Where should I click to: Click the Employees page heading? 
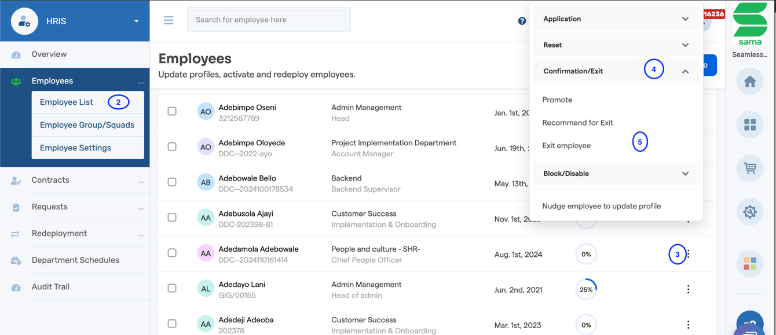[x=195, y=58]
